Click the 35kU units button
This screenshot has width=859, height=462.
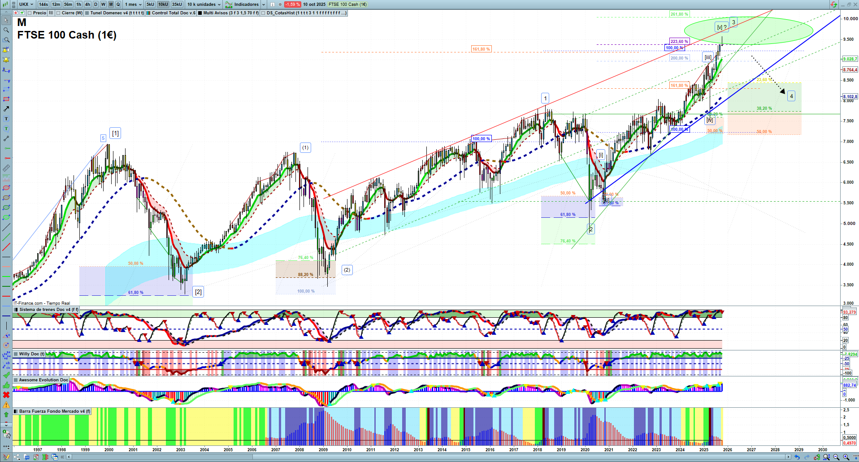[x=177, y=4]
